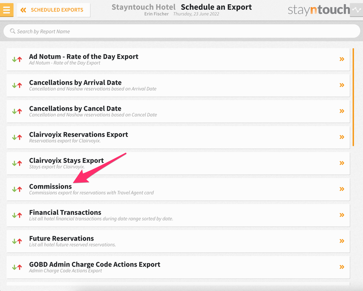
Task: Click the Search by Report Name field
Action: 182,31
